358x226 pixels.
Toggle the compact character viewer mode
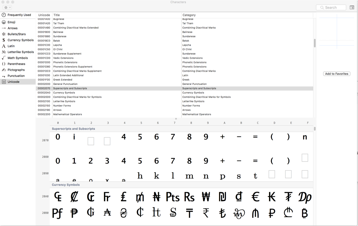[x=352, y=7]
